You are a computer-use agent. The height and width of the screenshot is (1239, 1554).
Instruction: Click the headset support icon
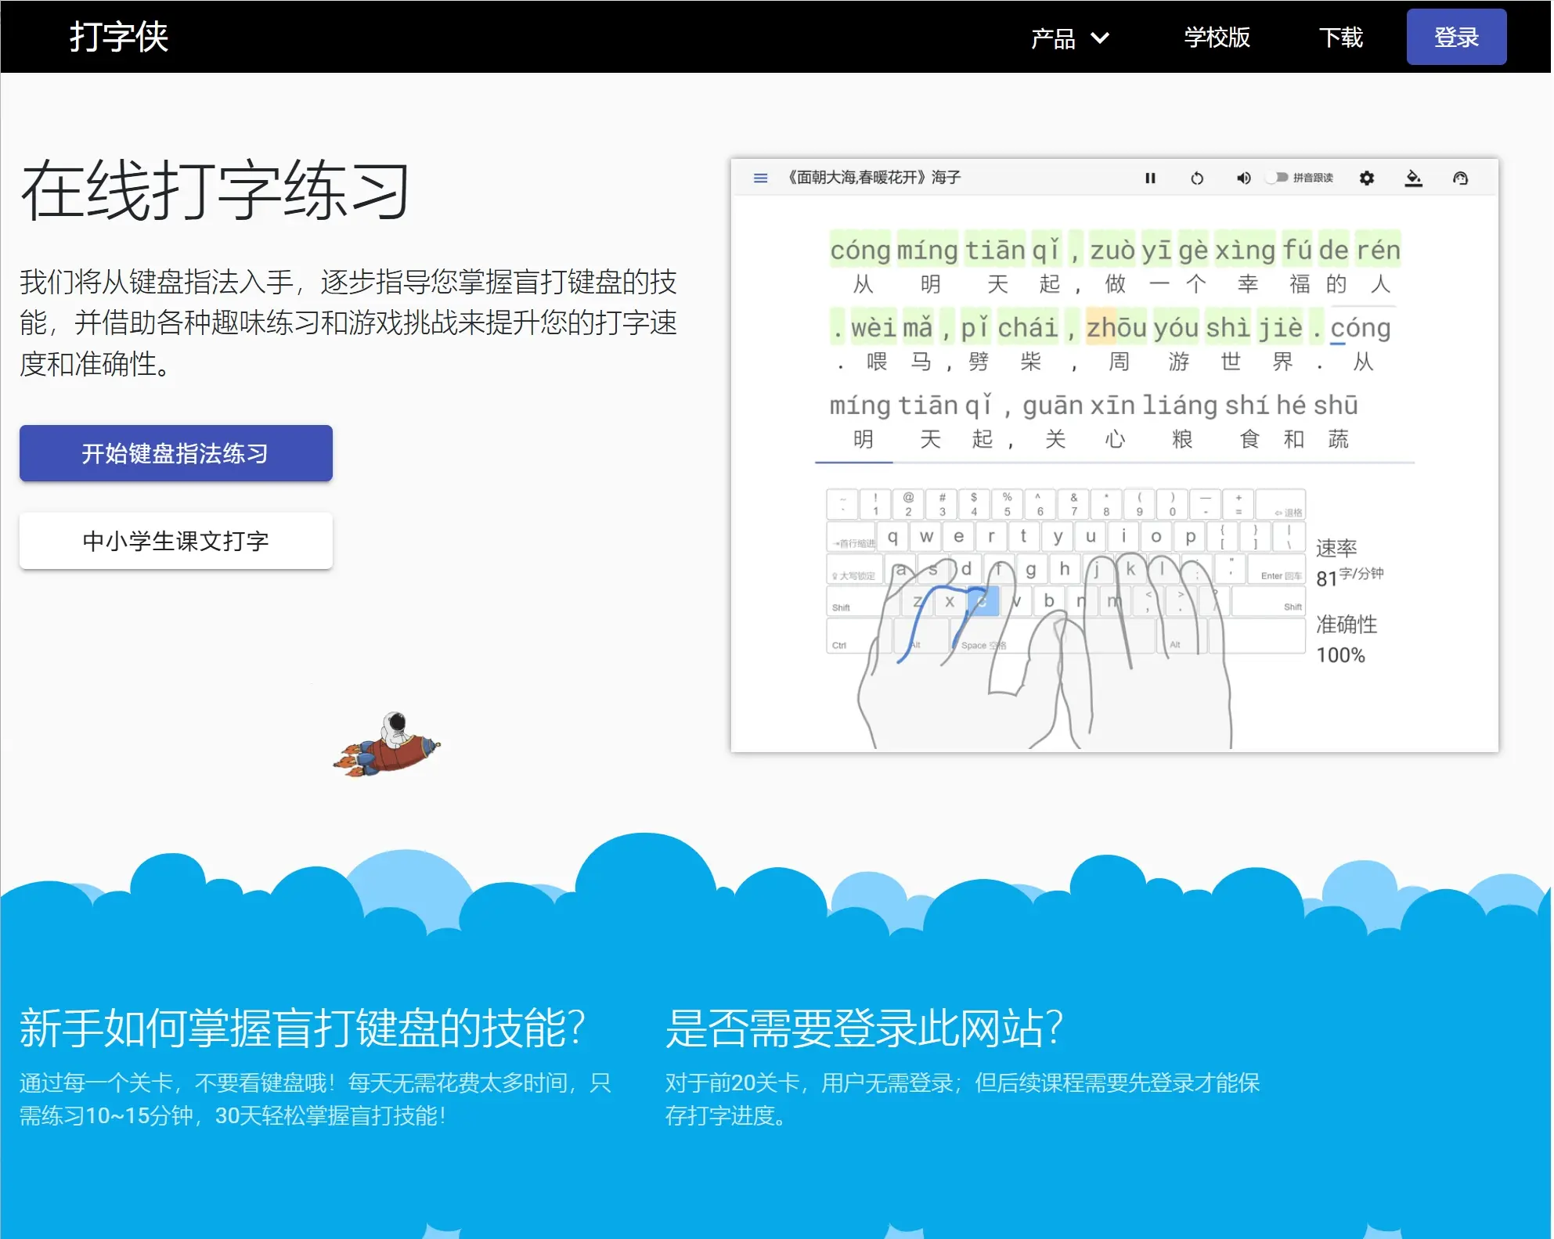point(1460,178)
